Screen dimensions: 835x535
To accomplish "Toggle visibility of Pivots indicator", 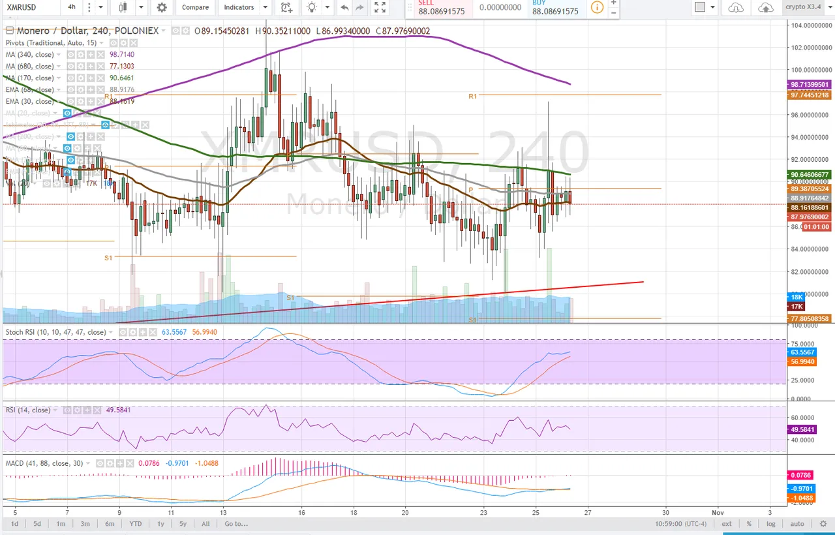I will pos(114,43).
